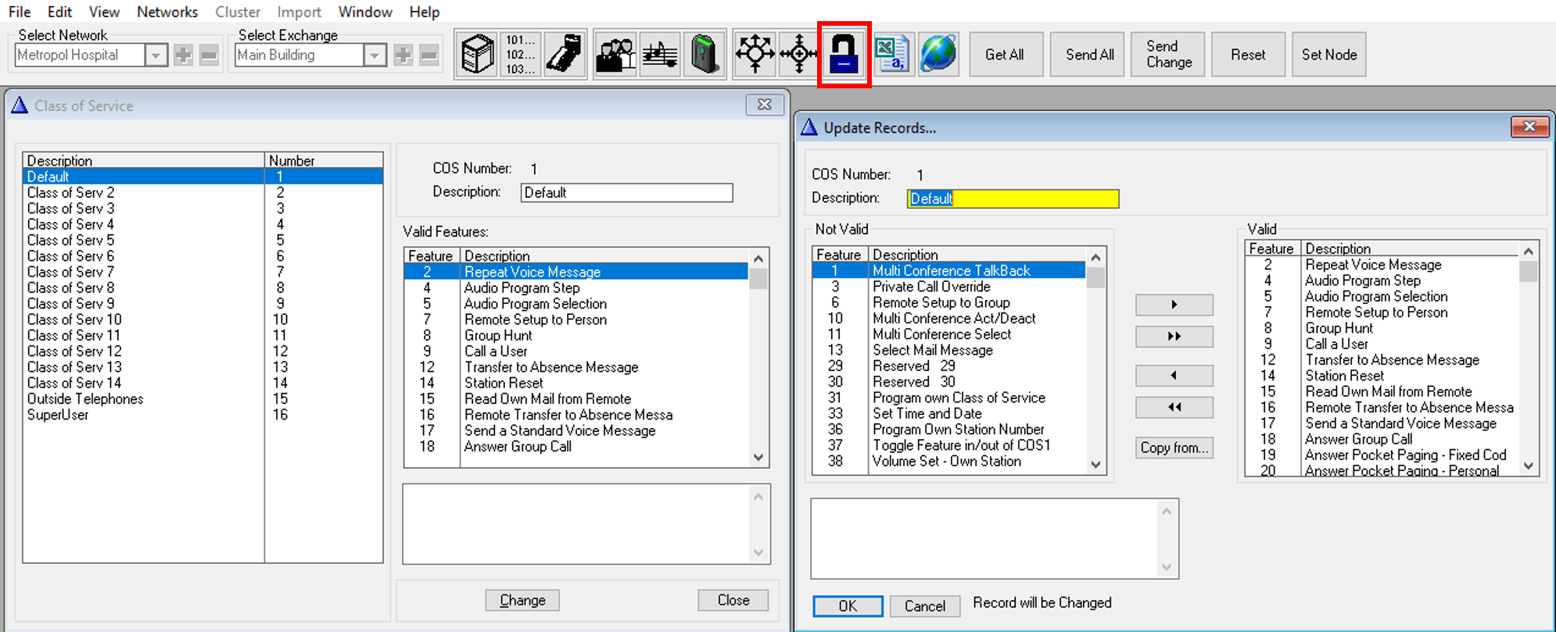Click the Set Node button
Image resolution: width=1556 pixels, height=632 pixels.
(x=1329, y=55)
